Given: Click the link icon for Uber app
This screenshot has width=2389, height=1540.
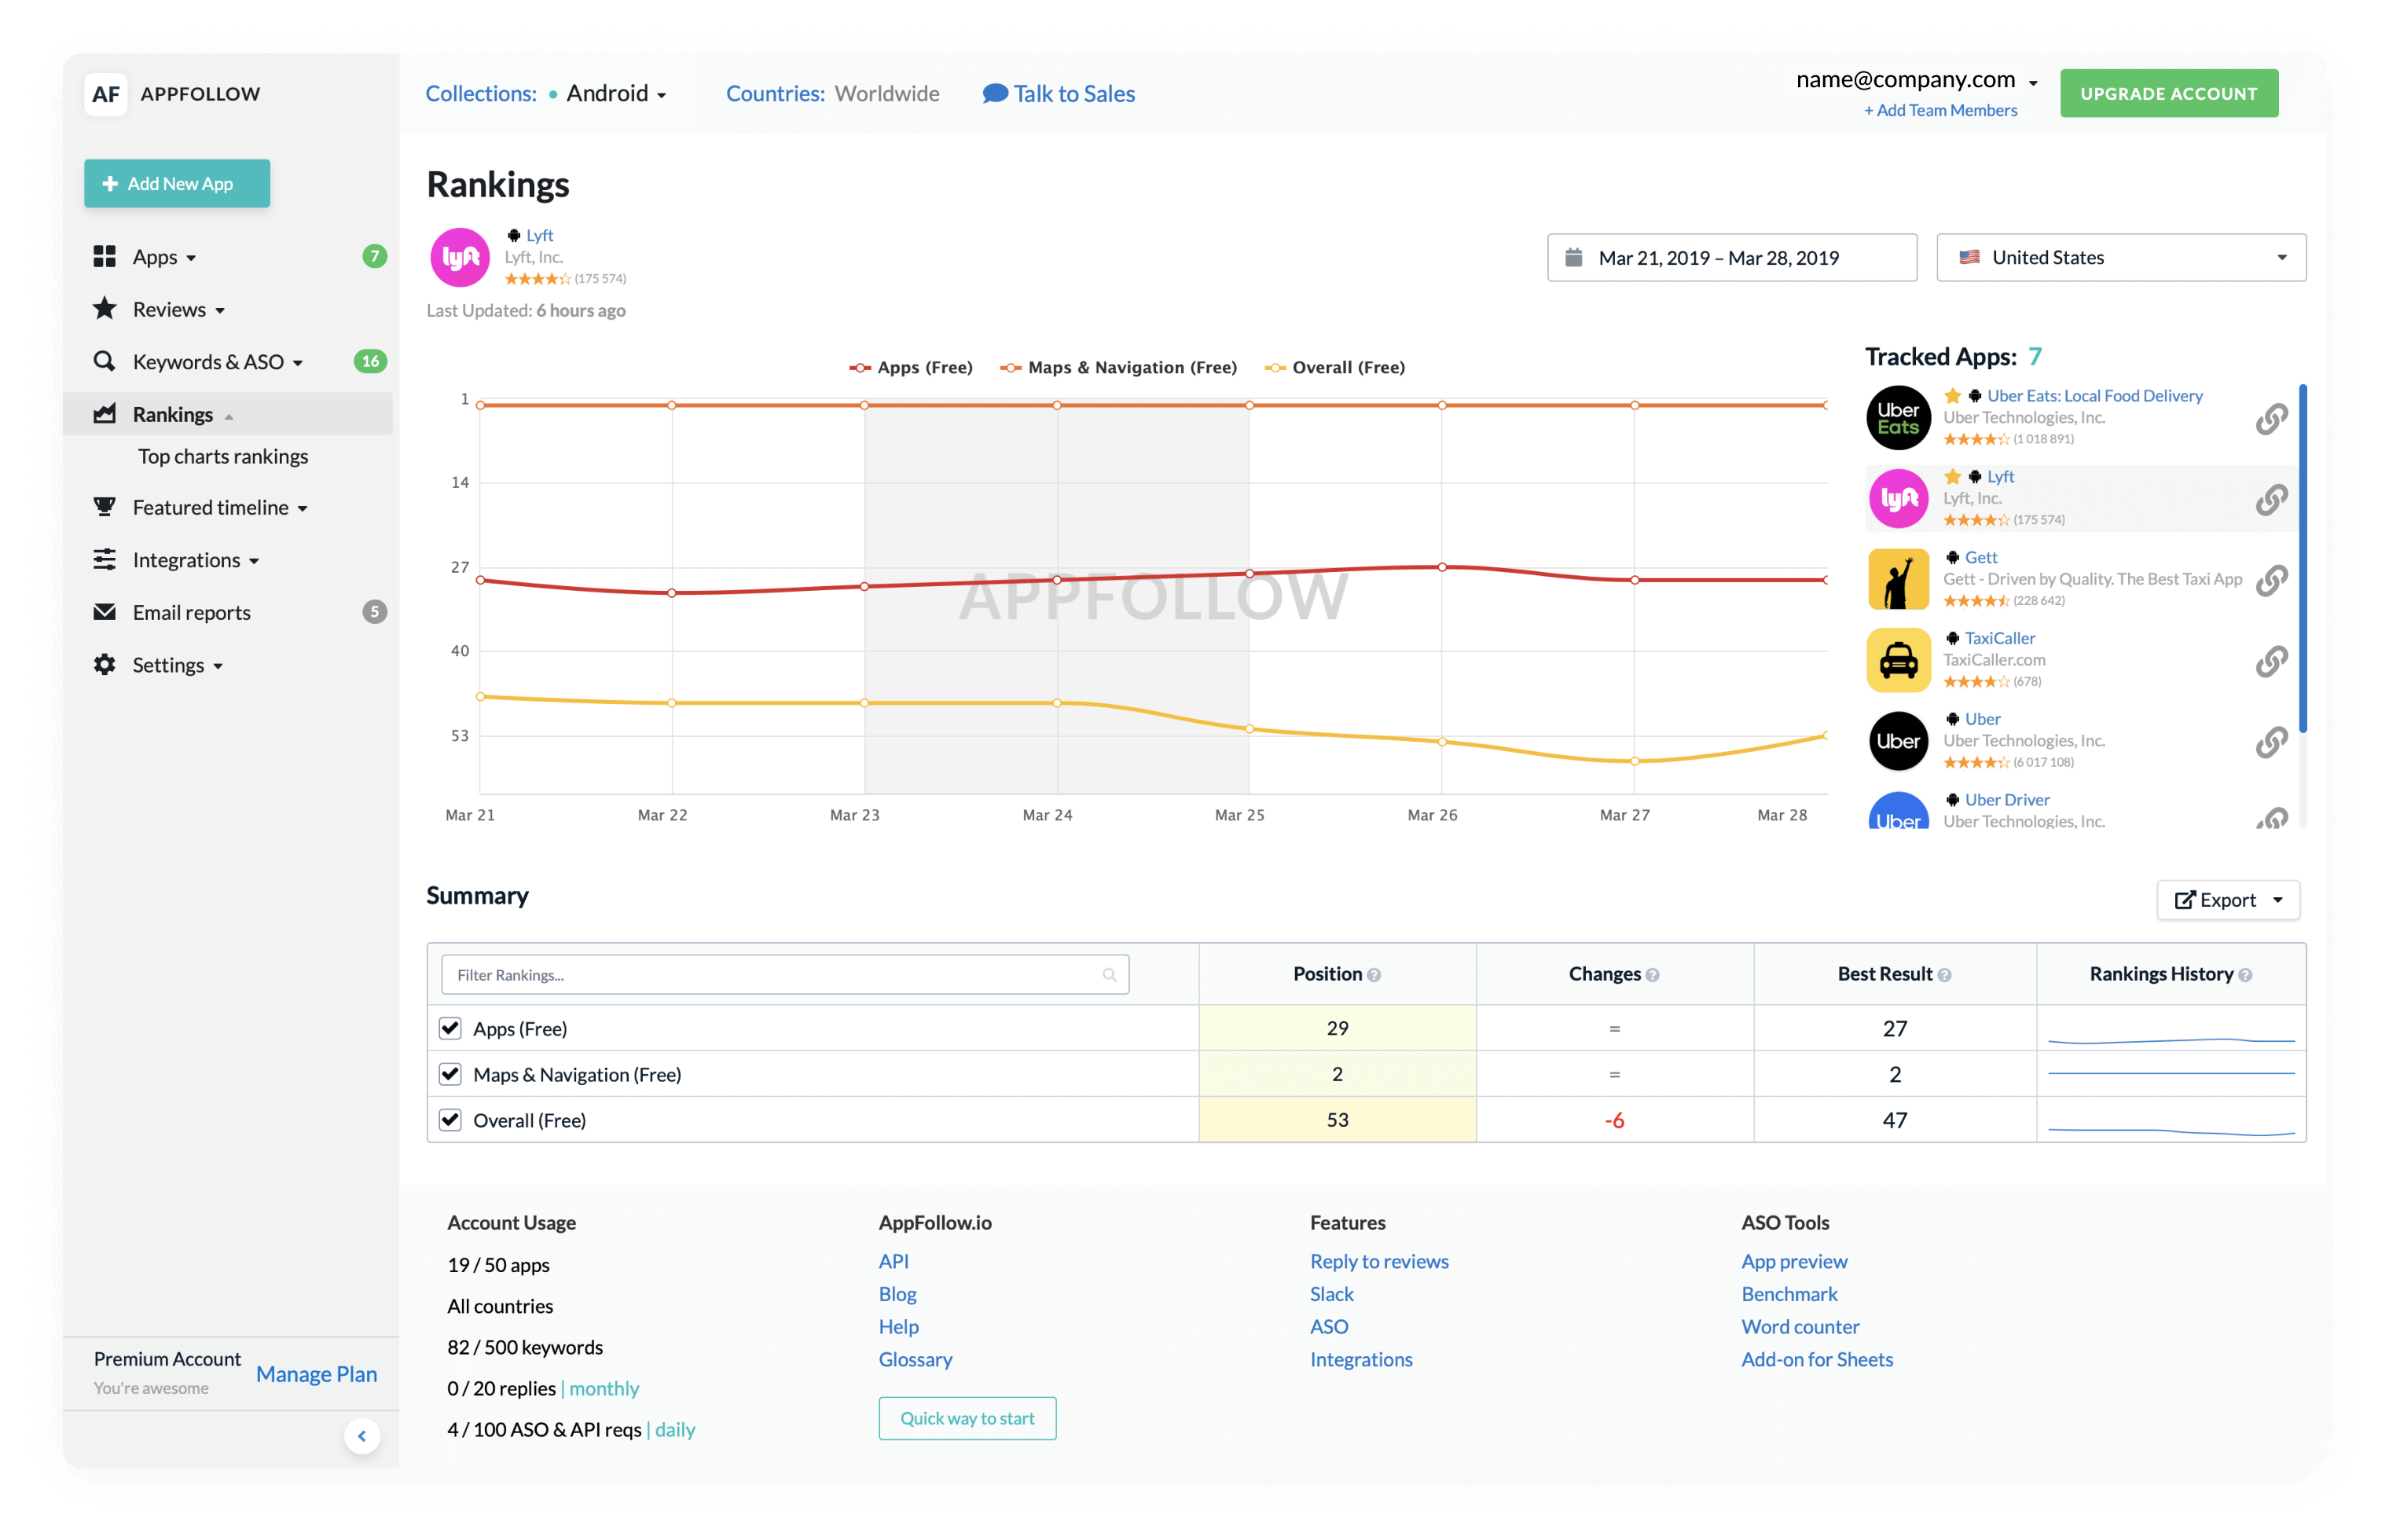Looking at the screenshot, I should coord(2270,743).
